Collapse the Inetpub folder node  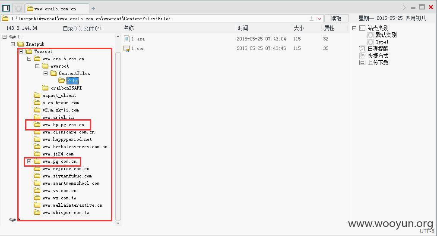(13, 44)
